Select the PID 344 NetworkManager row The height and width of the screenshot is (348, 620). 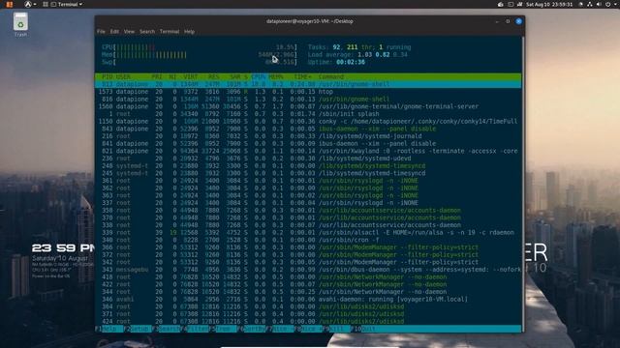tap(308, 292)
